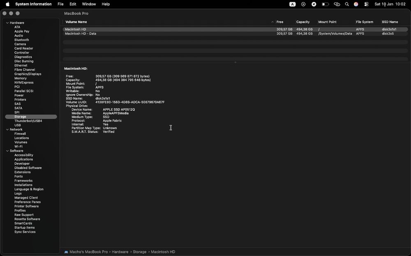The image size is (411, 256).
Task: Select Firewall under Network
Action: (20, 134)
